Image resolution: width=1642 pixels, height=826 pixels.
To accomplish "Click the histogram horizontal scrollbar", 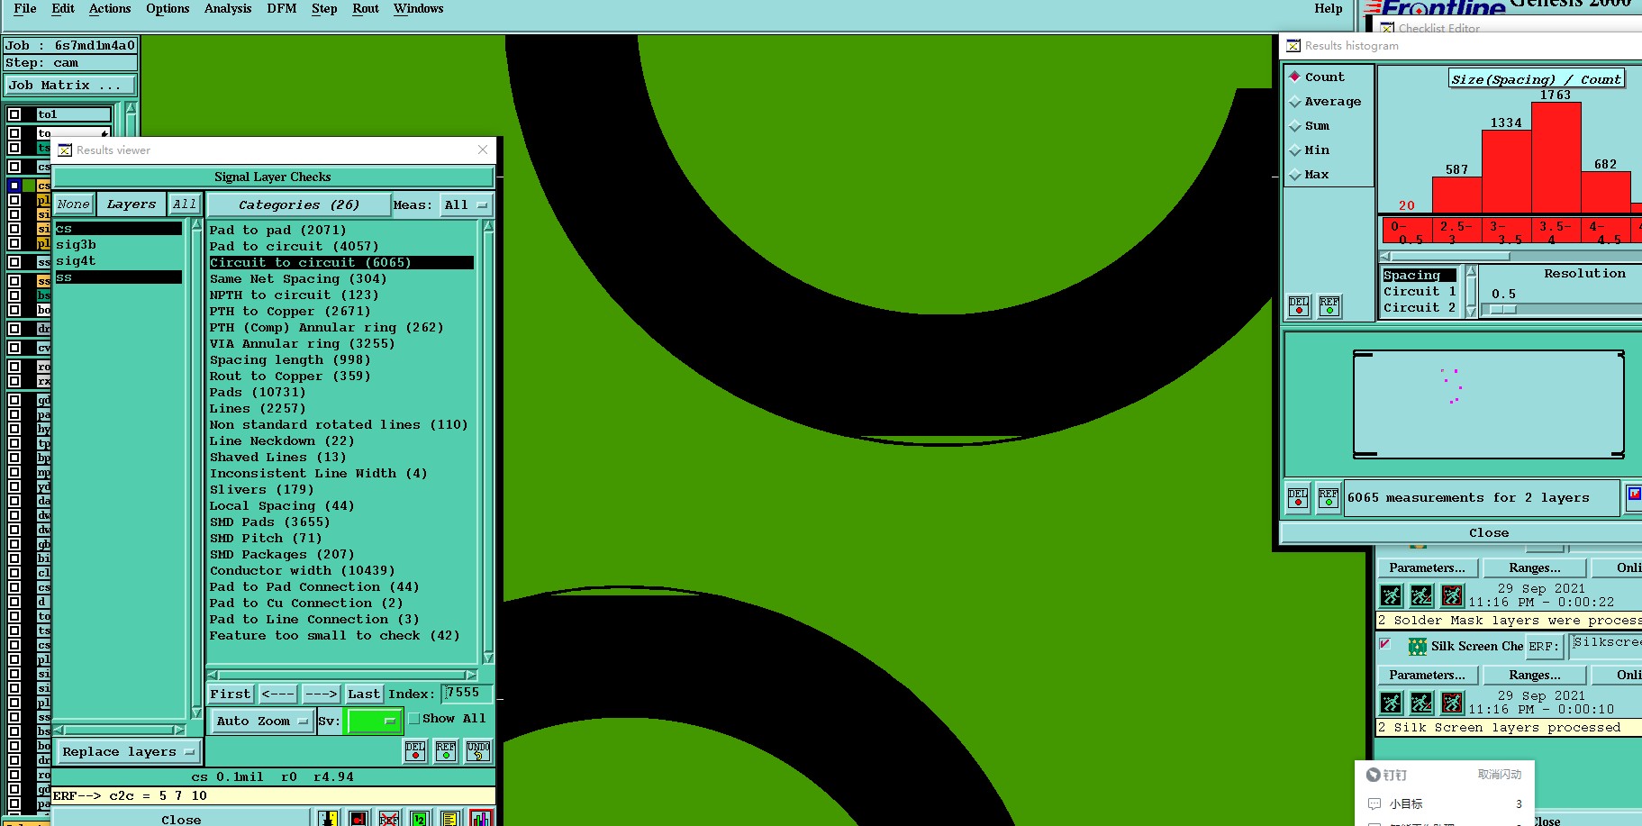I will 1510,256.
